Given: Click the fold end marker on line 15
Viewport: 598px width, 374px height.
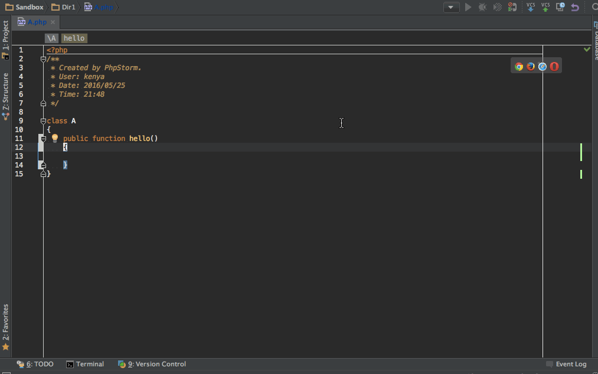Looking at the screenshot, I should pyautogui.click(x=43, y=174).
